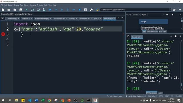Open the editor file browse tabs button
Viewport: 183px width, 103px height.
pyautogui.click(x=3, y=18)
